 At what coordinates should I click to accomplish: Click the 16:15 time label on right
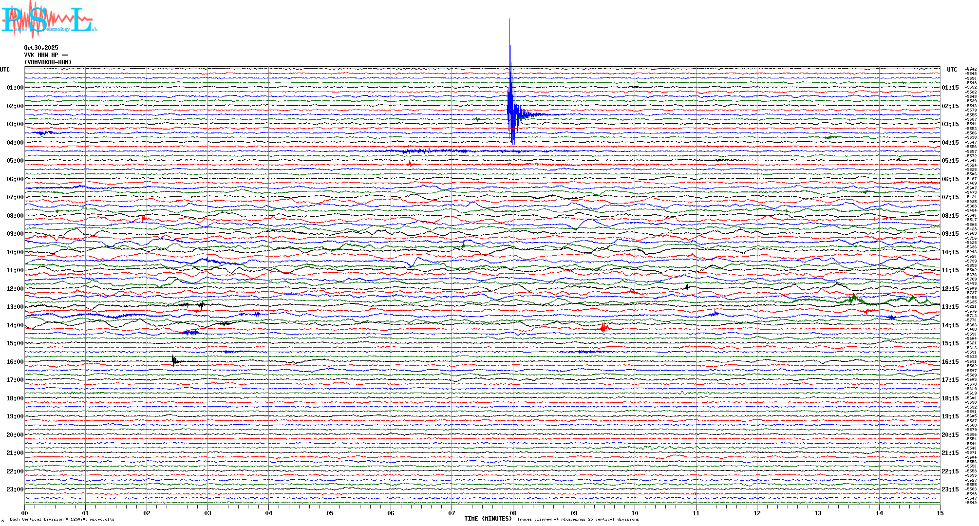(950, 362)
